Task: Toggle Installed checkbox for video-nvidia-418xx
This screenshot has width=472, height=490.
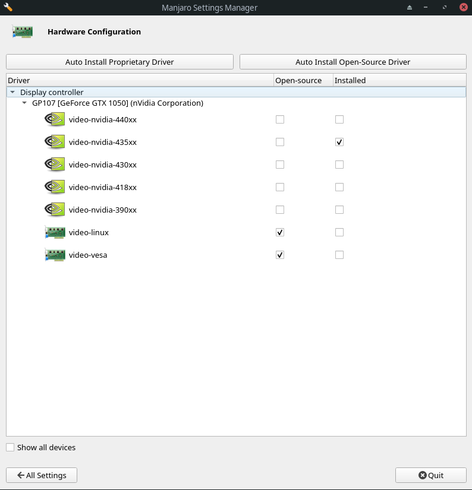Action: click(339, 187)
